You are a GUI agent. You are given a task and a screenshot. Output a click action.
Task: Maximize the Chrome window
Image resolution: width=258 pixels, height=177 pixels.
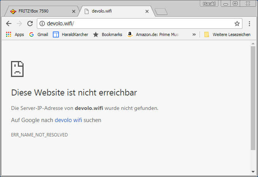pyautogui.click(x=235, y=3)
